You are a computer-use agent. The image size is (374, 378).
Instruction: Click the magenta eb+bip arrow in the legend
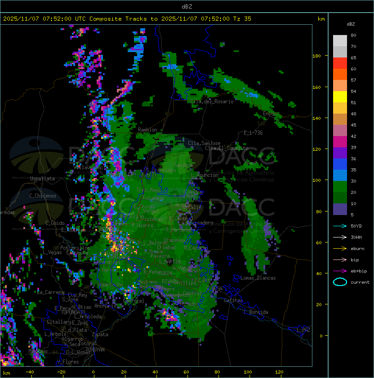[340, 271]
